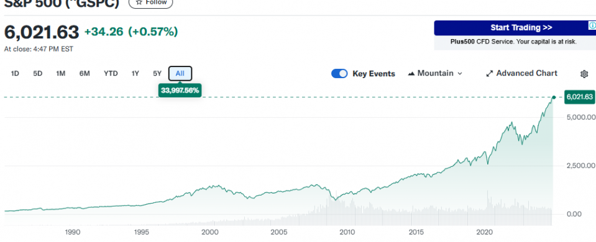The height and width of the screenshot is (242, 596).
Task: Click the 2005 x-axis label
Action: (279, 231)
